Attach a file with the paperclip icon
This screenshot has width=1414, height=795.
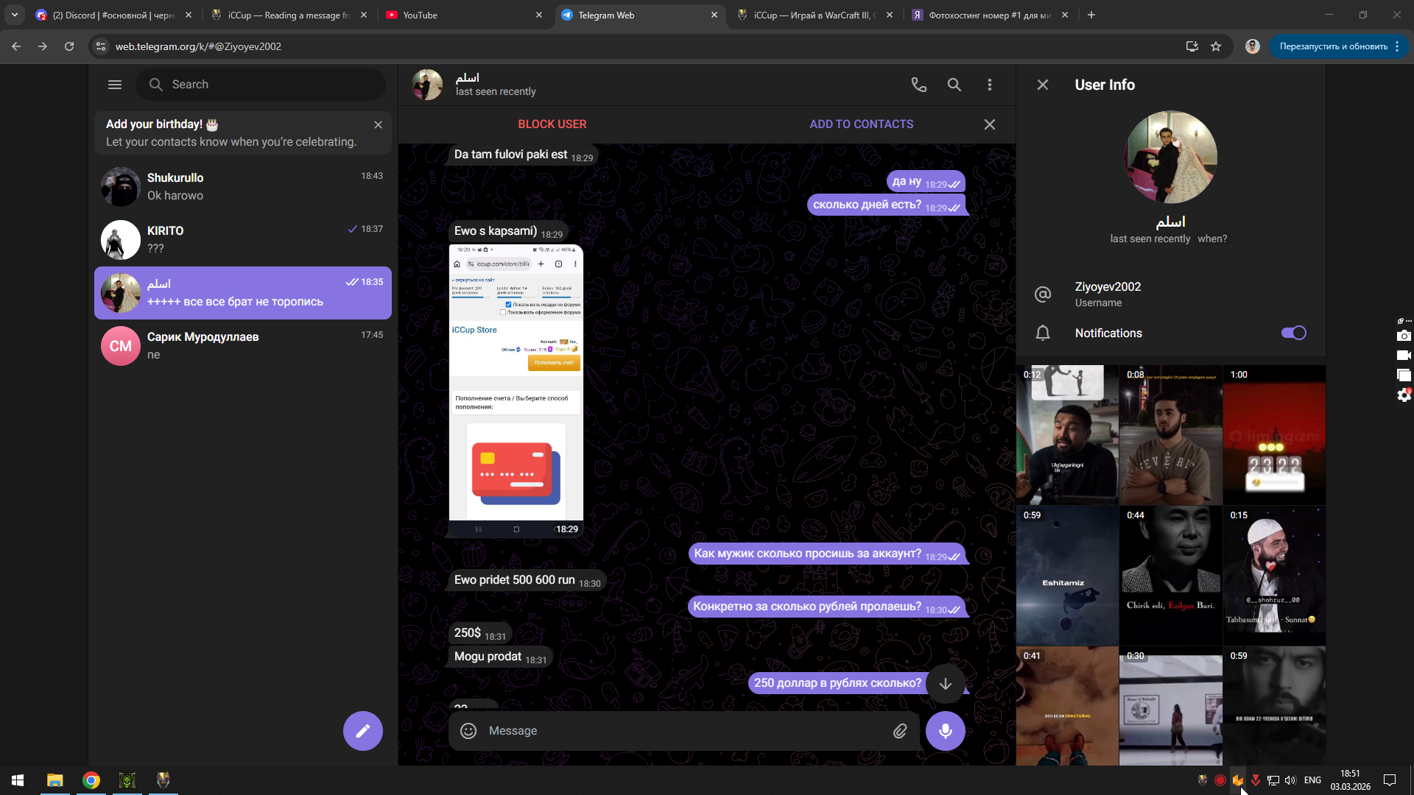click(900, 730)
